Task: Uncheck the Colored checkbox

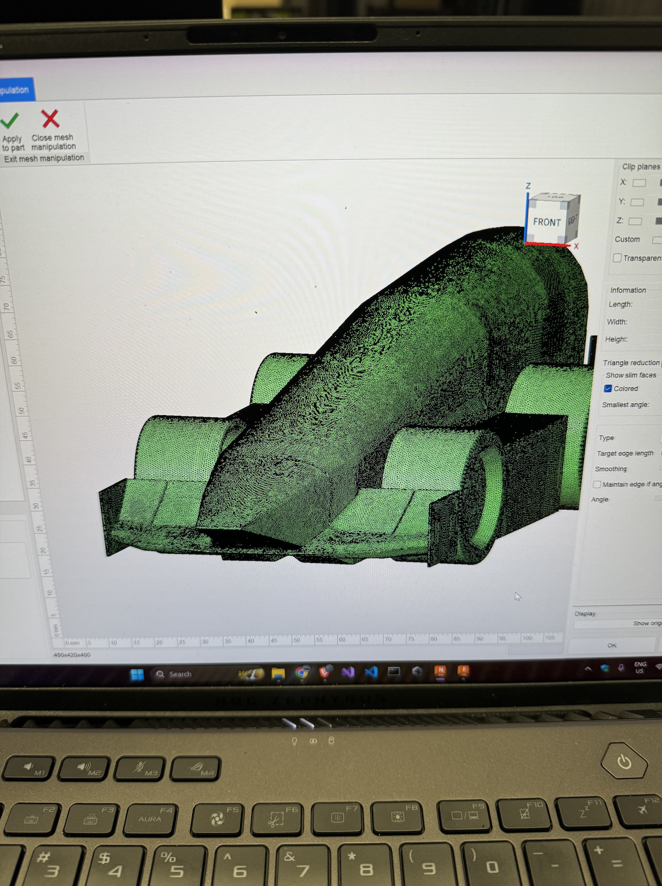Action: [607, 388]
